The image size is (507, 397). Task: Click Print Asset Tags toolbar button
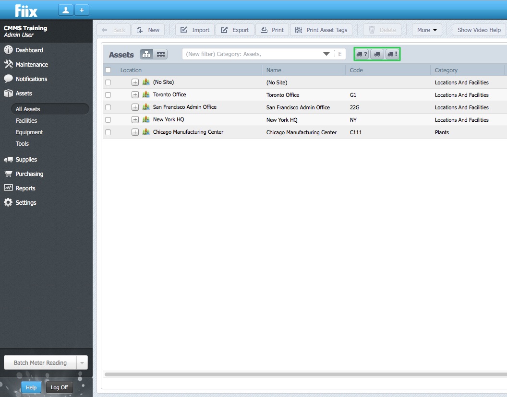tap(321, 30)
